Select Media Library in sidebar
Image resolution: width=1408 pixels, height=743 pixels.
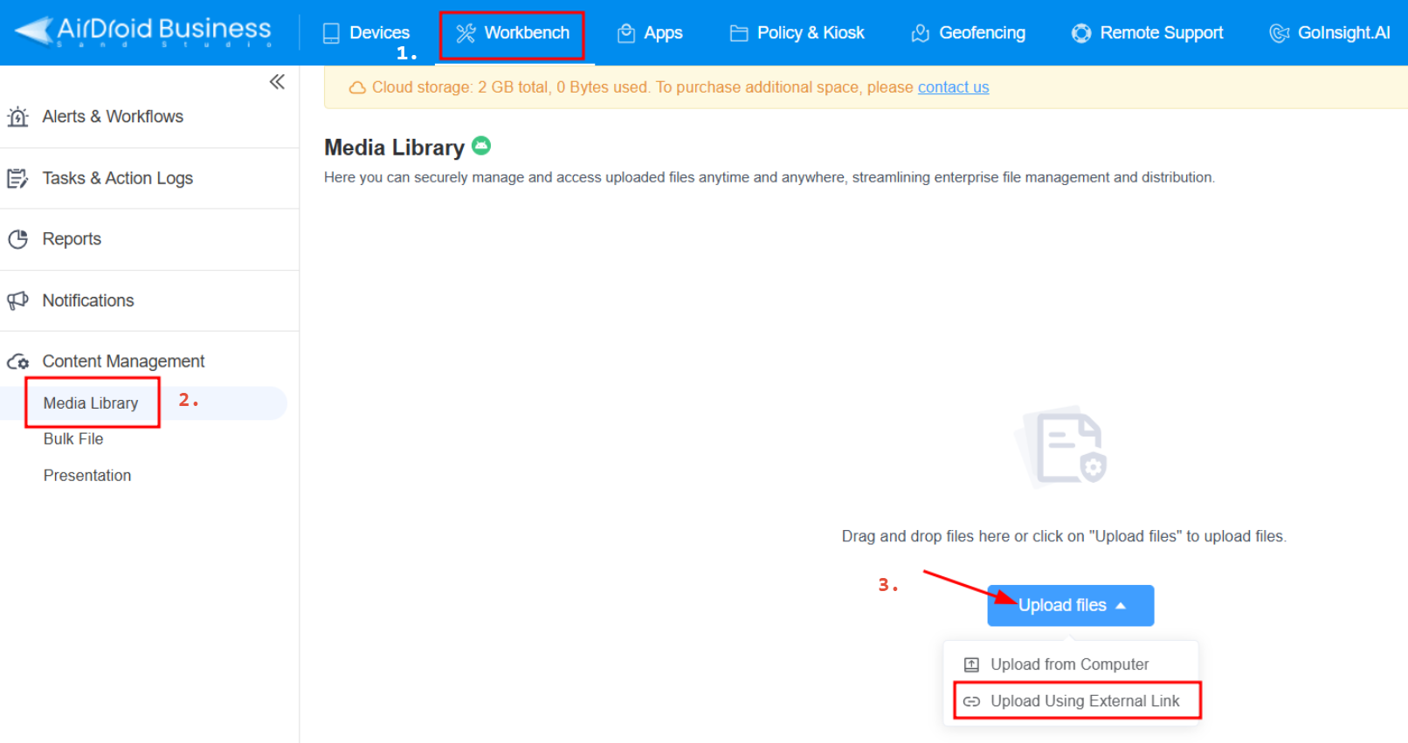tap(91, 403)
